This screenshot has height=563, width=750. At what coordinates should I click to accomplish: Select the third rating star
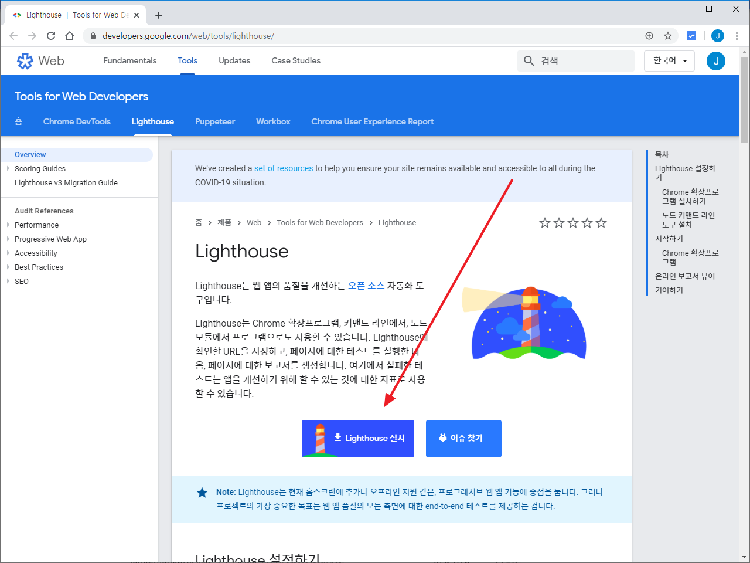pyautogui.click(x=573, y=223)
